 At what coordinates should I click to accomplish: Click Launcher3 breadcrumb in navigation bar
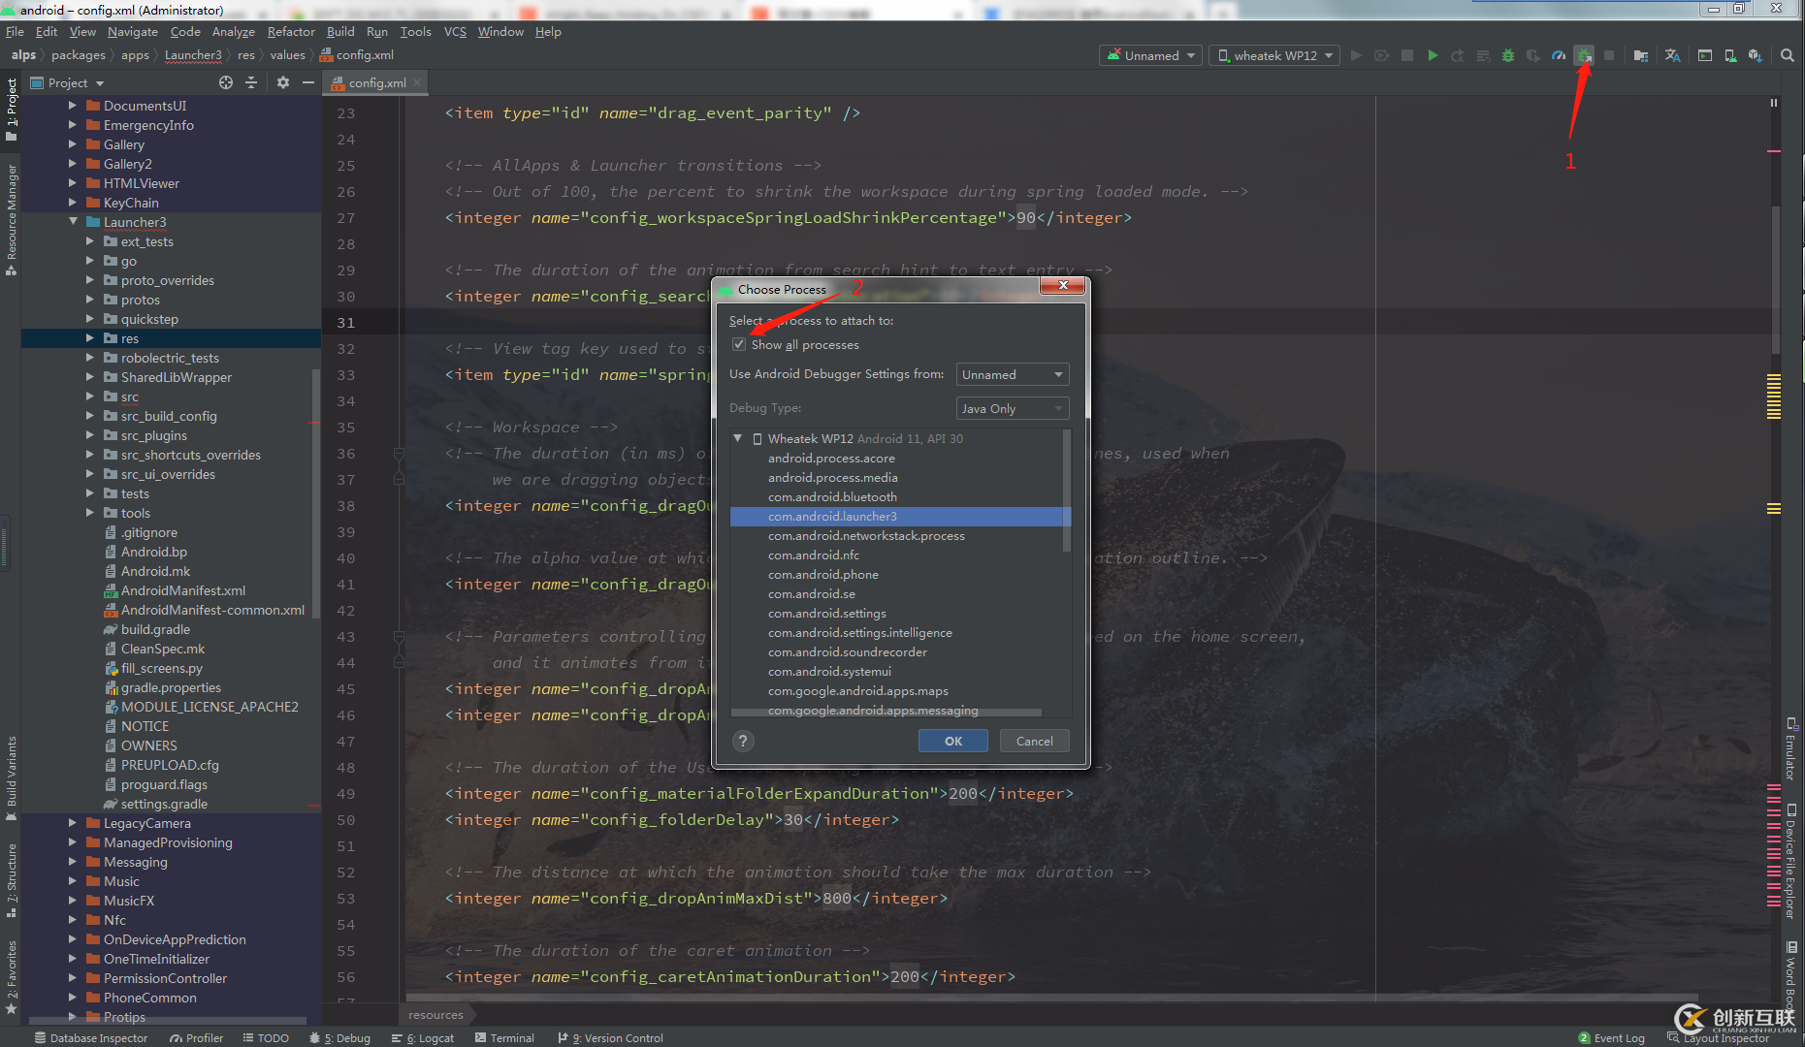193,55
